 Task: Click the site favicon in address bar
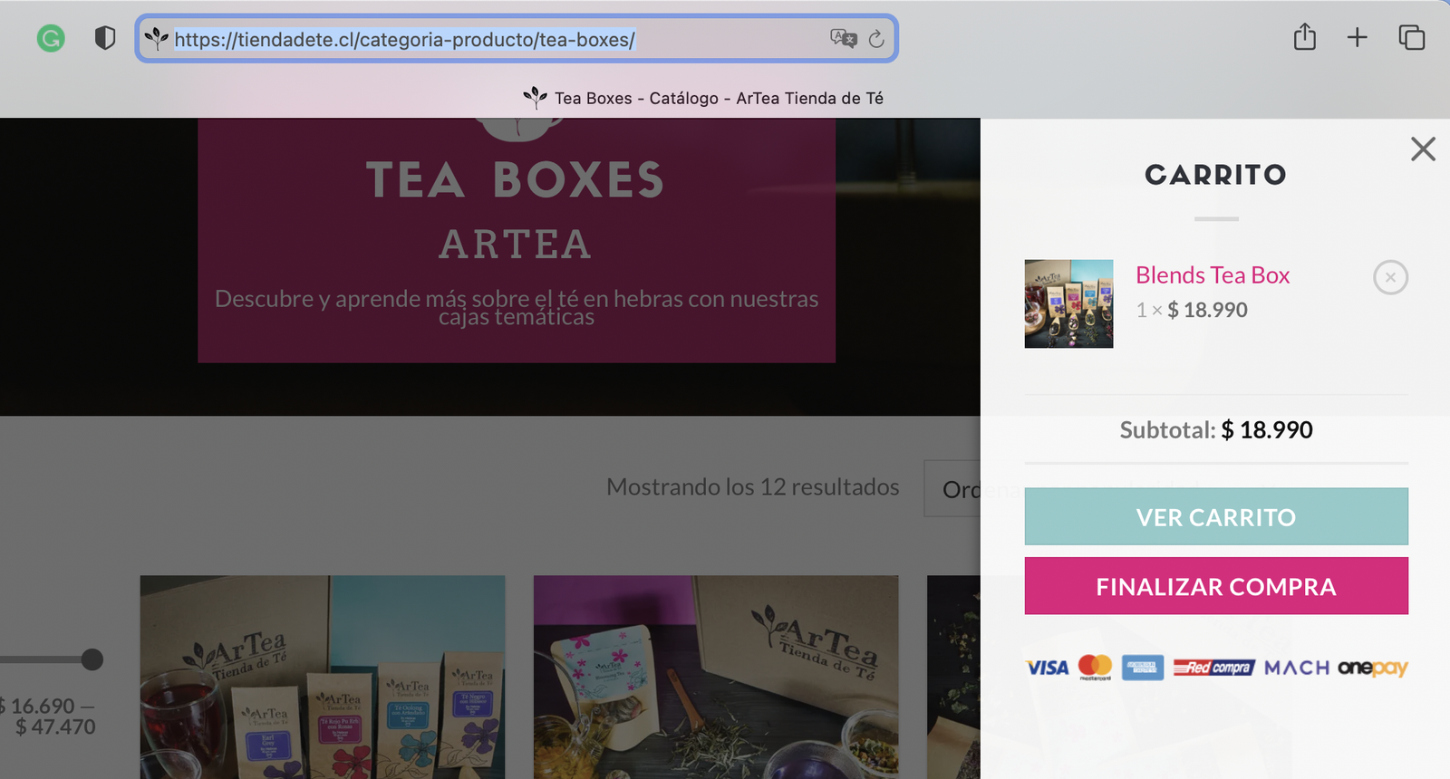click(x=157, y=39)
